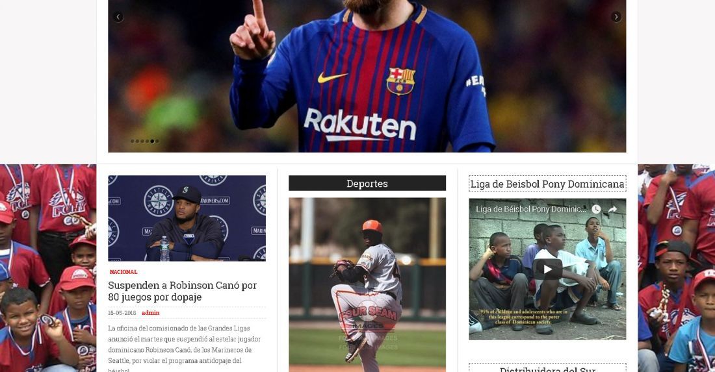The height and width of the screenshot is (372, 715).
Task: Advance slider with the right arrow
Action: tap(616, 17)
